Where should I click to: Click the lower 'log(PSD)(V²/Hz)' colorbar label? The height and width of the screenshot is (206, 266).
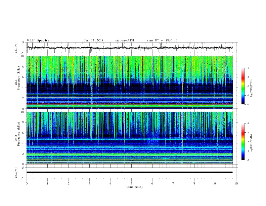(x=251, y=143)
